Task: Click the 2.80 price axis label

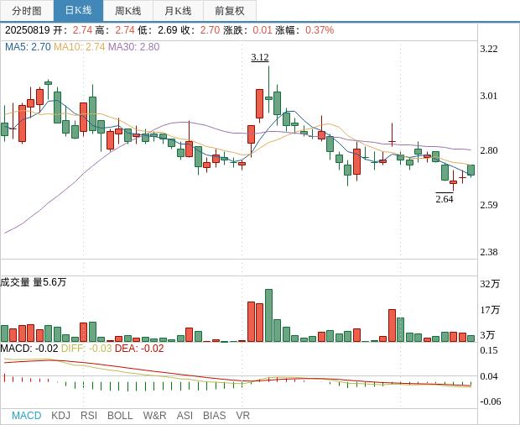Action: [489, 150]
